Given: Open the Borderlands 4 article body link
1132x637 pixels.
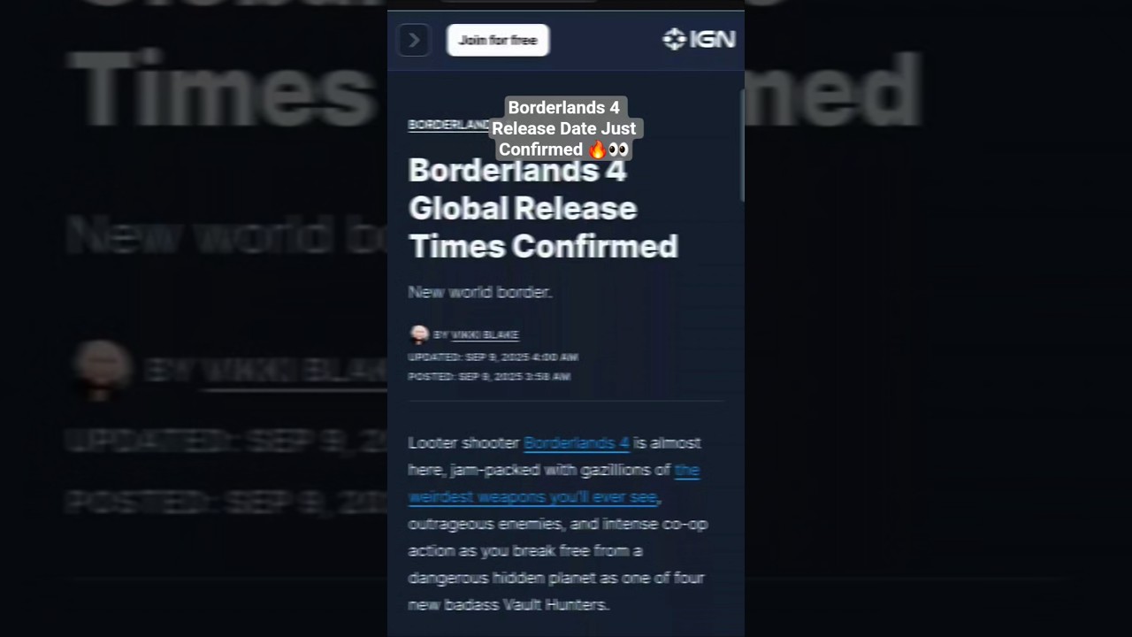Looking at the screenshot, I should pos(577,442).
